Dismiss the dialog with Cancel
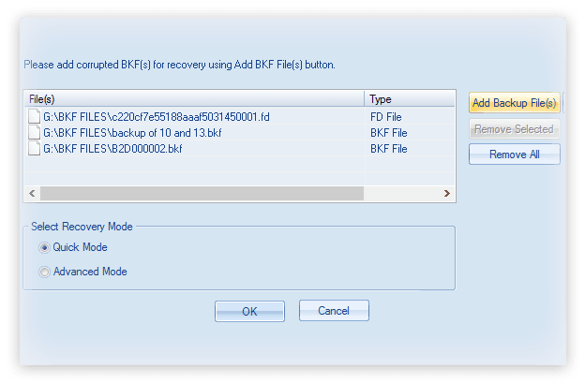Screen dimensions: 585x383 coord(334,311)
